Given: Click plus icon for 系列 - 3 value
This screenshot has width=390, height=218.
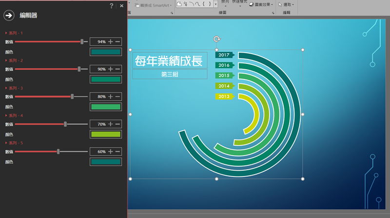Looking at the screenshot, I should [x=111, y=97].
